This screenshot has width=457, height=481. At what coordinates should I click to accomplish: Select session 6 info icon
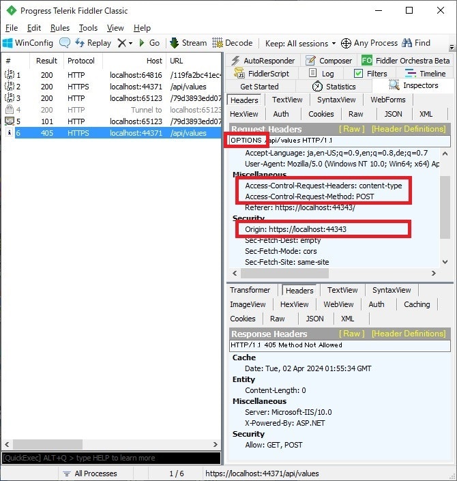[x=10, y=132]
